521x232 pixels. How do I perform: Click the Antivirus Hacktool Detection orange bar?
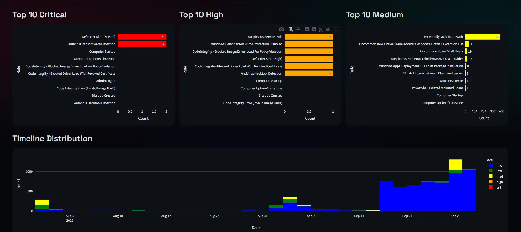[309, 73]
